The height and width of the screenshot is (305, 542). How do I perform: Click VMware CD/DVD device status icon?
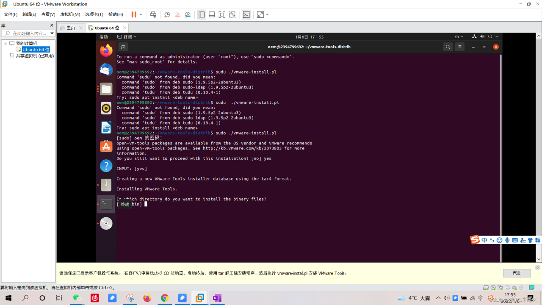click(493, 288)
